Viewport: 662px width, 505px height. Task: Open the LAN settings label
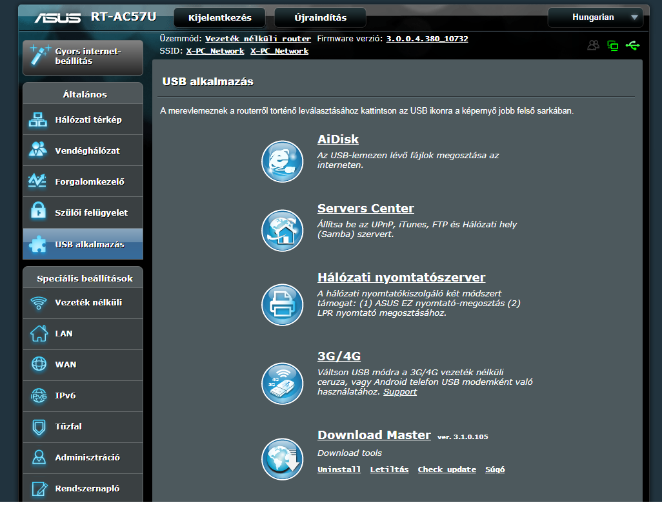tap(64, 333)
